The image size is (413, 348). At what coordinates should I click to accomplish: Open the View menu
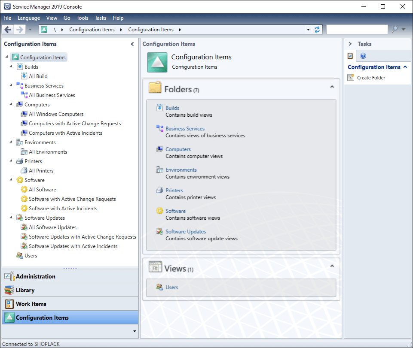pos(52,18)
